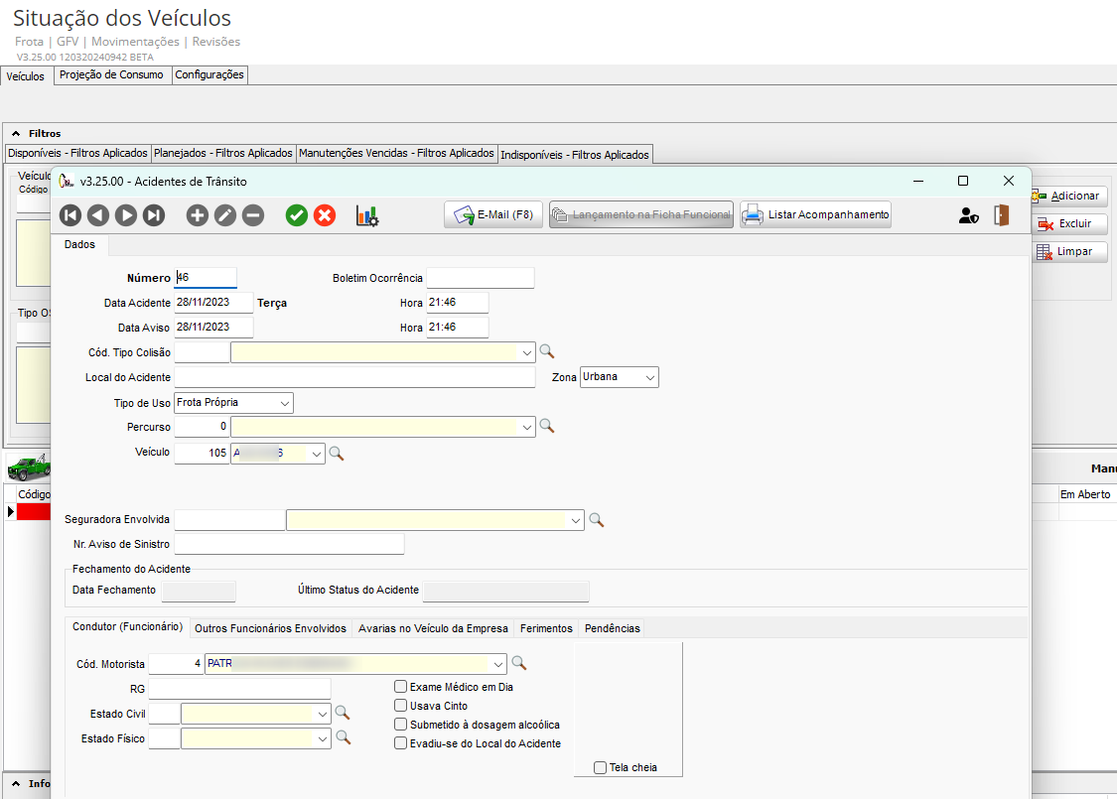Click the exit door icon
The height and width of the screenshot is (799, 1117).
[x=1002, y=215]
